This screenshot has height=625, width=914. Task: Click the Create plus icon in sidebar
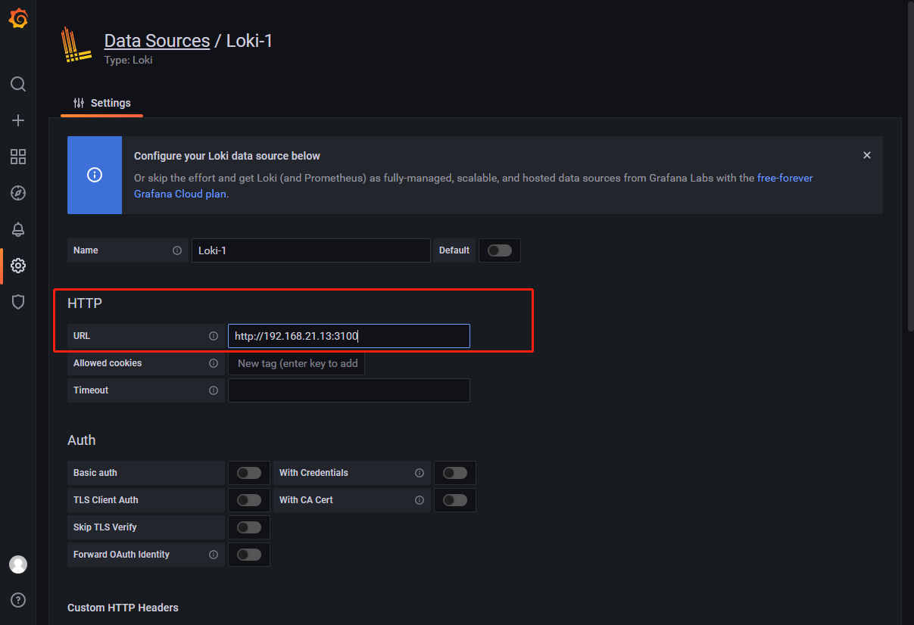coord(18,120)
